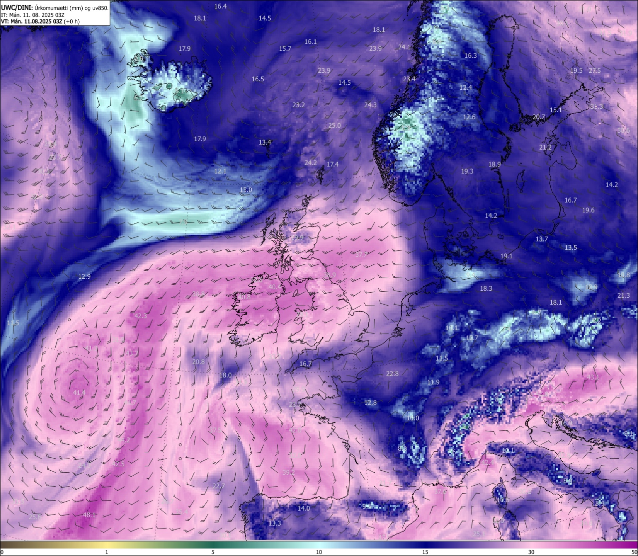The width and height of the screenshot is (638, 556).
Task: Click the 21.3 value at the right edge
Action: [x=624, y=295]
